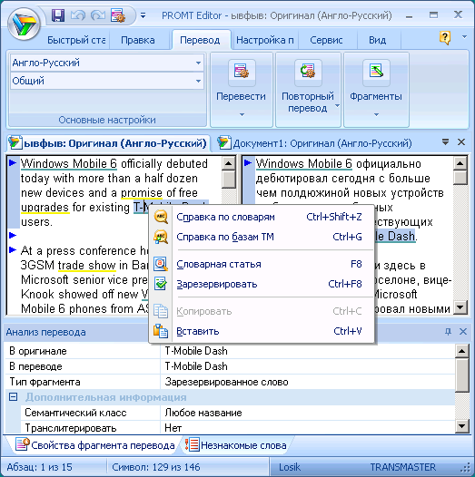Close the Анализ перевода panel
This screenshot has width=475, height=477.
(463, 332)
